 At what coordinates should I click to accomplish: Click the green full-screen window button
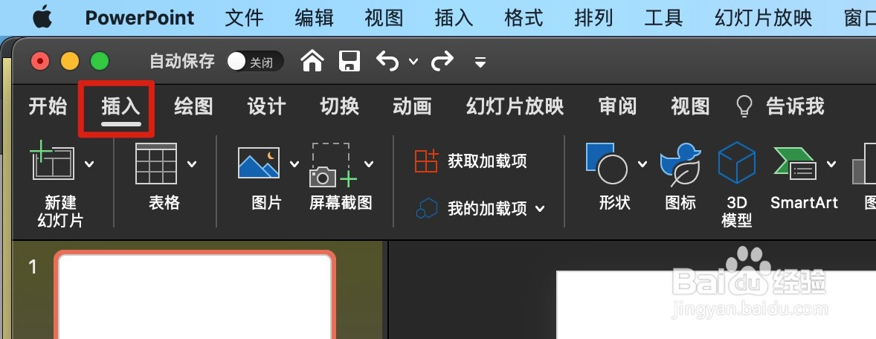tap(100, 61)
